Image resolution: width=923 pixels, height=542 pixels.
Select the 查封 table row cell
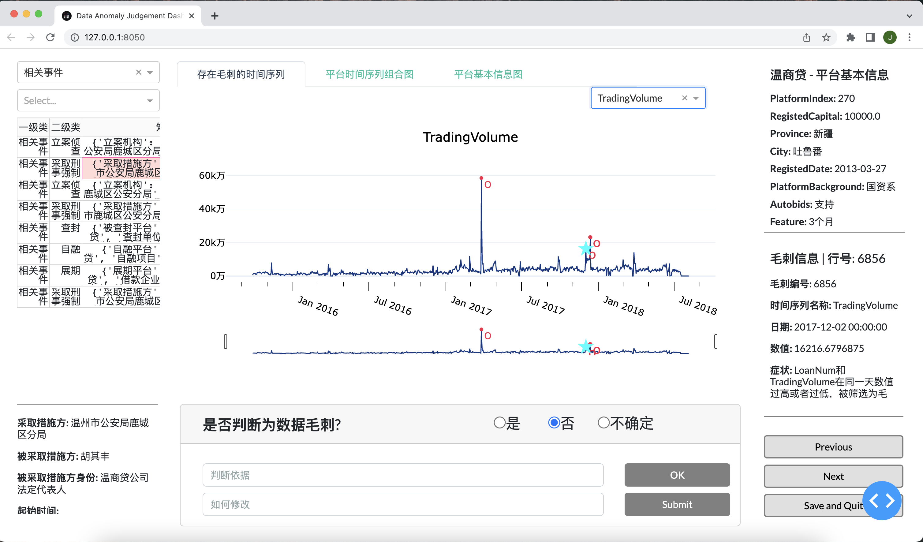tap(65, 233)
